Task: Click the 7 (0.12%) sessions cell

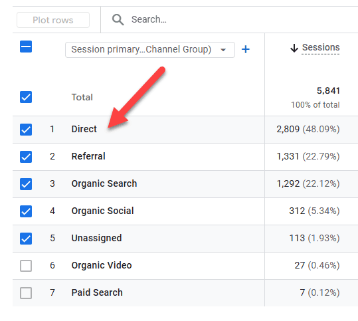Action: (x=319, y=292)
